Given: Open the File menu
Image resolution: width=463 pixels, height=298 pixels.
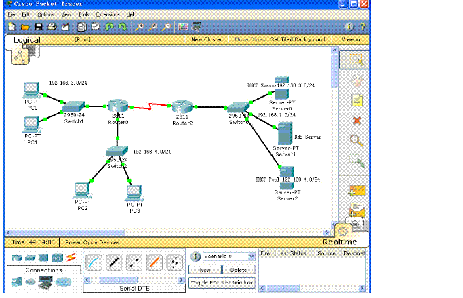Looking at the screenshot, I should pyautogui.click(x=12, y=14).
